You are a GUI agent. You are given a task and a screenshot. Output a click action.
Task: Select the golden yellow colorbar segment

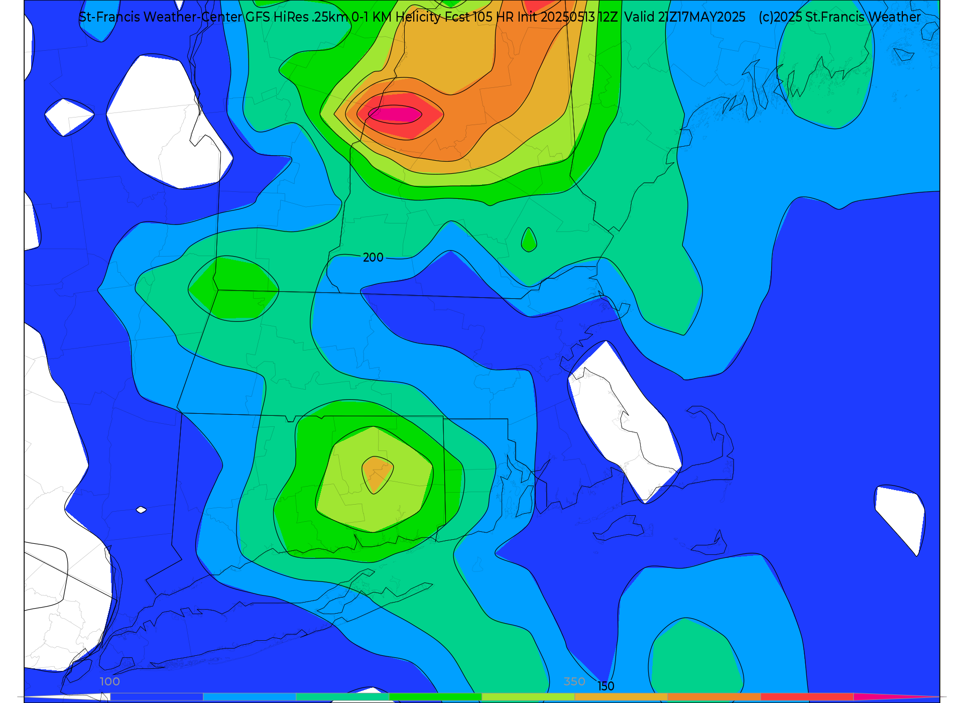(621, 696)
